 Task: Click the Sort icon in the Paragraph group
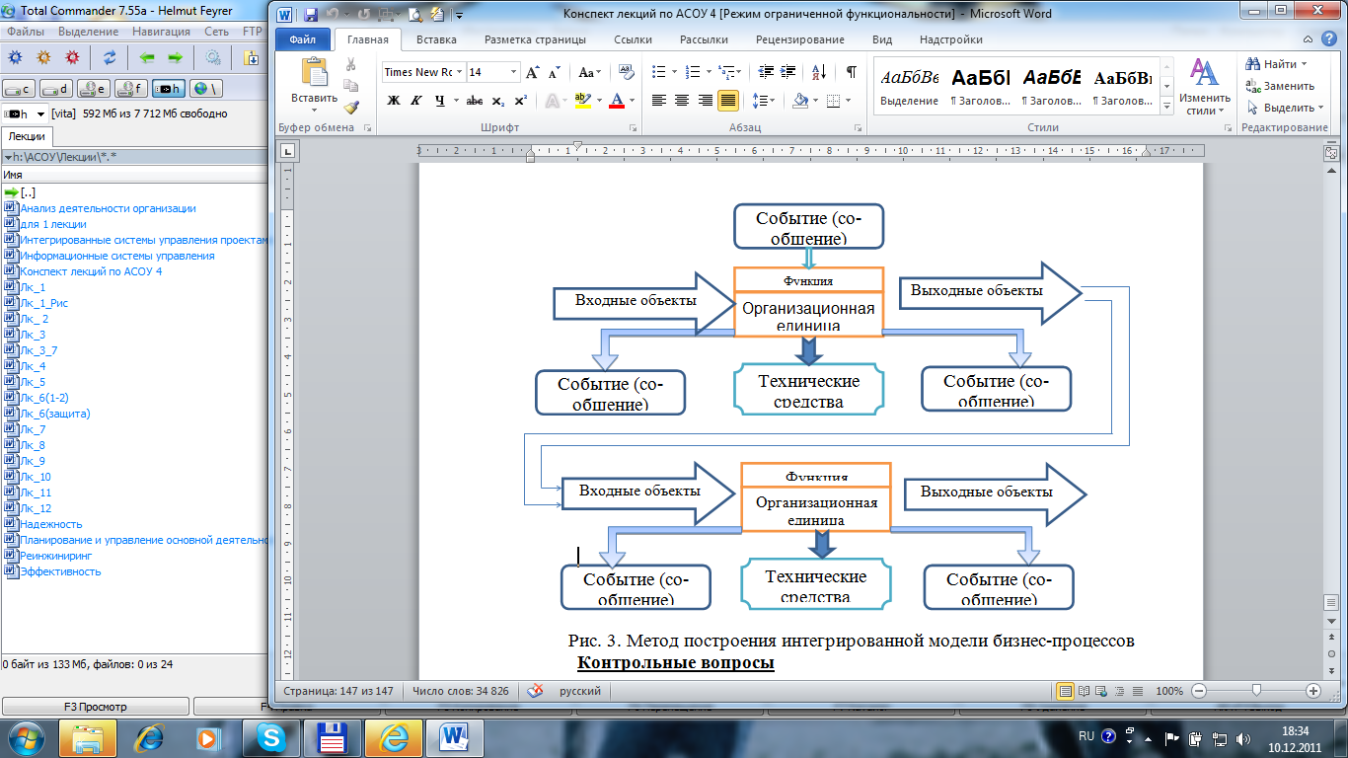point(819,72)
